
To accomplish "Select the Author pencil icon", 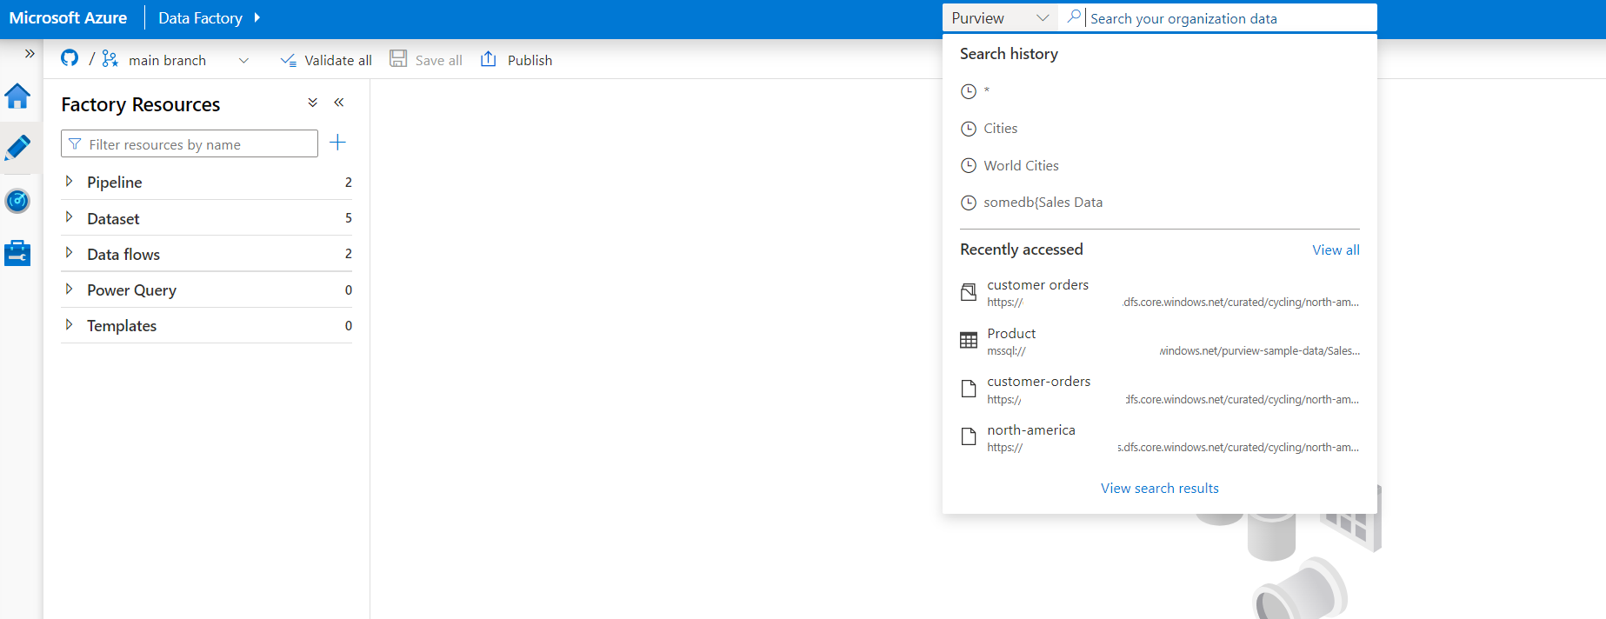I will (17, 148).
